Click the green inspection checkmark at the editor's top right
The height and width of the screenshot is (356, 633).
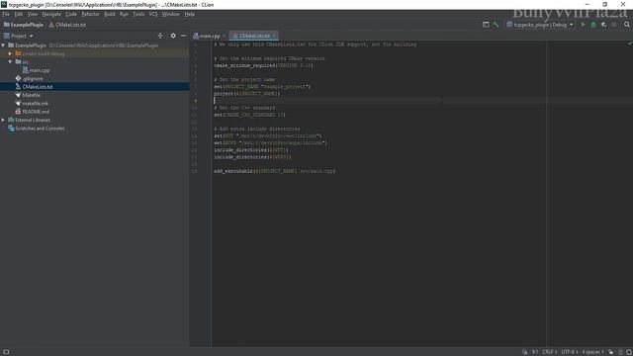(x=629, y=44)
